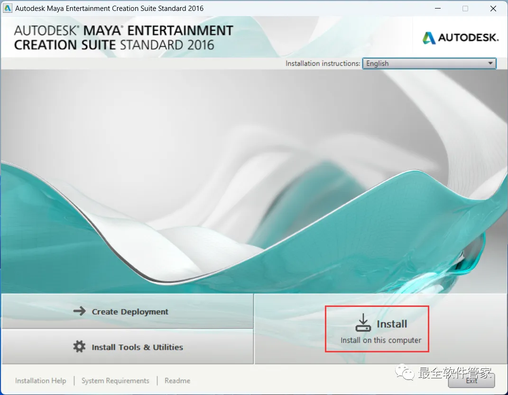
Task: Click the Autodesk app icon in title bar
Action: tap(7, 8)
